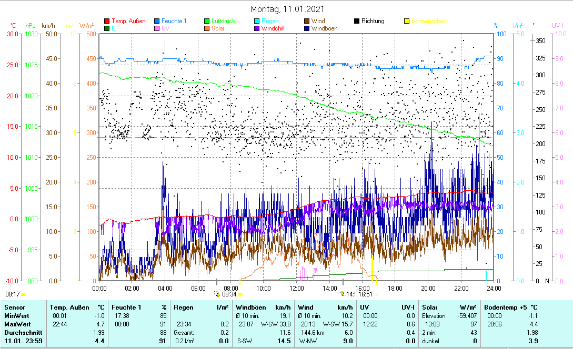Click the 'Windchill' legend label

[273, 28]
